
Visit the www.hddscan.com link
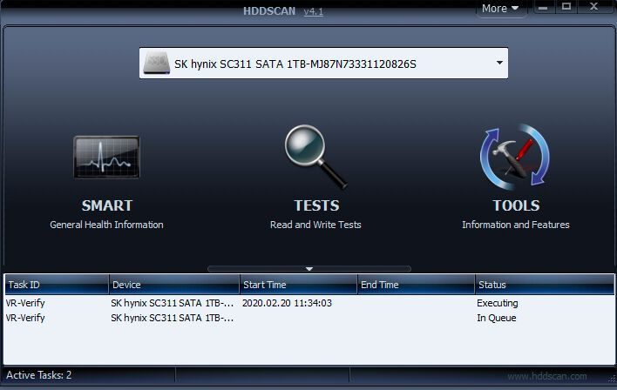tap(547, 376)
